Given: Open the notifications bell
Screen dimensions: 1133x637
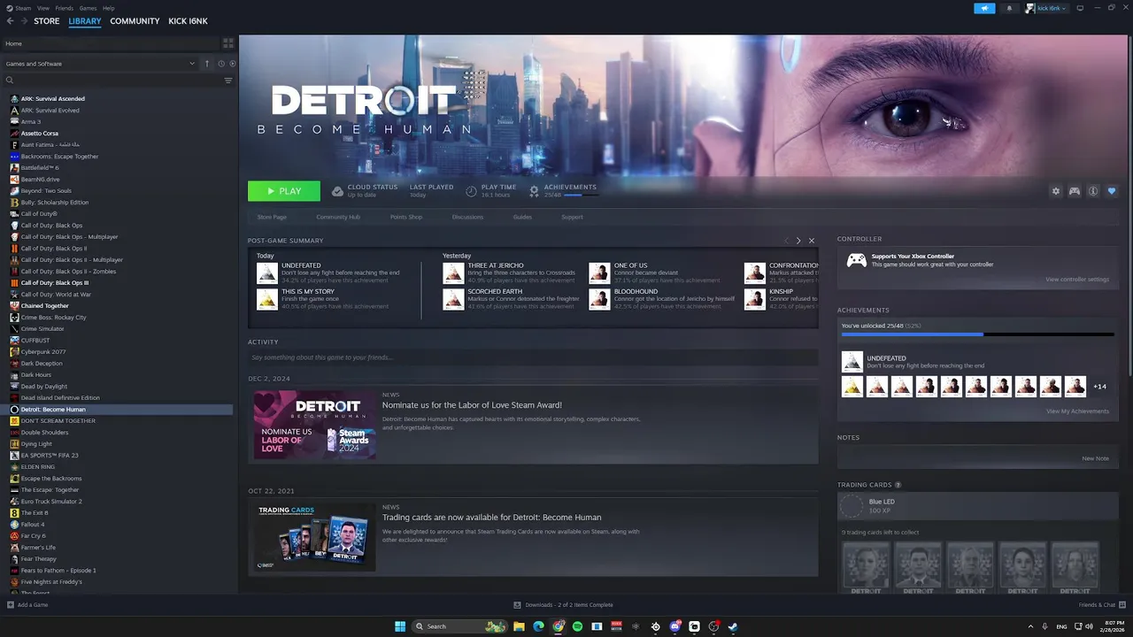Looking at the screenshot, I should pyautogui.click(x=1008, y=8).
